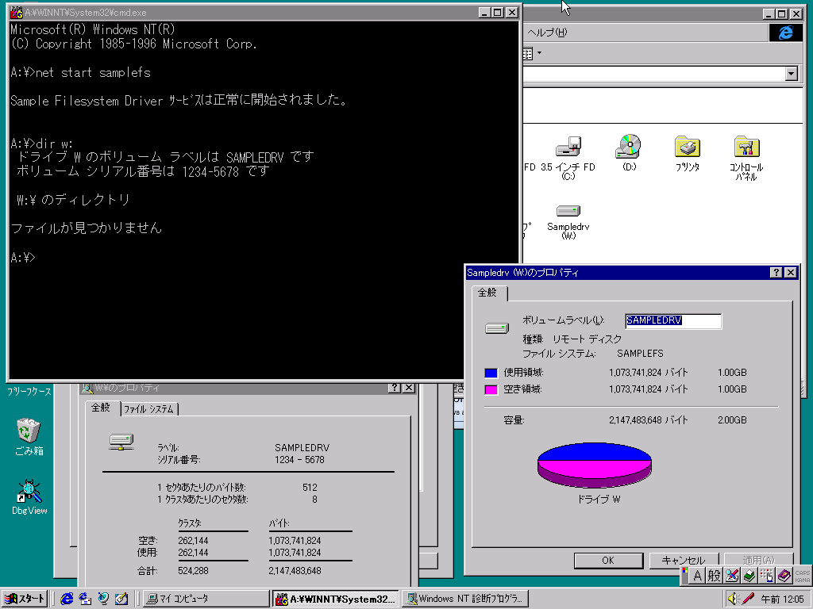
Task: Click the IME input mode 'A' button
Action: click(x=697, y=576)
